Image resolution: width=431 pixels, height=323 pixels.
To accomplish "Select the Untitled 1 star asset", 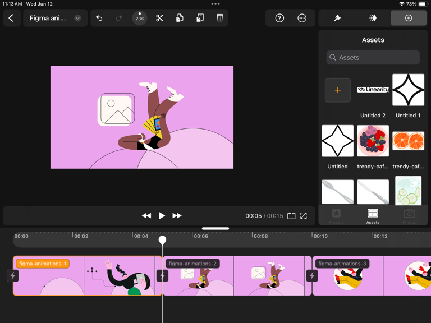I will coord(408,90).
